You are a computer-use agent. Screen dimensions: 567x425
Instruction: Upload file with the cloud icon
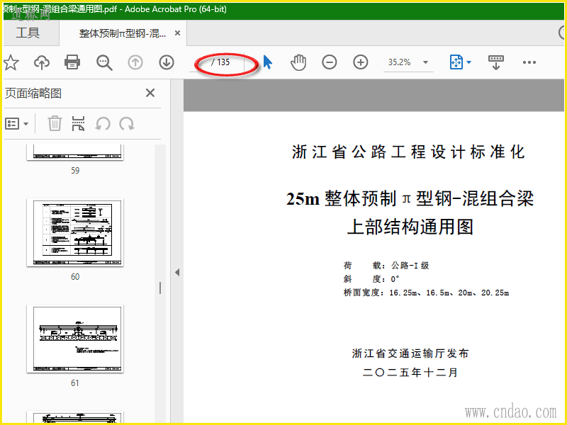42,62
